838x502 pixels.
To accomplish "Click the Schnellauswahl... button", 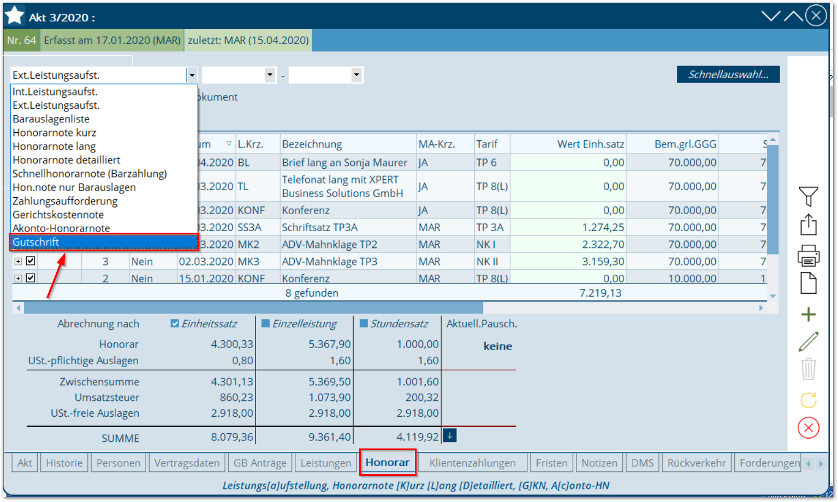I will click(x=728, y=74).
